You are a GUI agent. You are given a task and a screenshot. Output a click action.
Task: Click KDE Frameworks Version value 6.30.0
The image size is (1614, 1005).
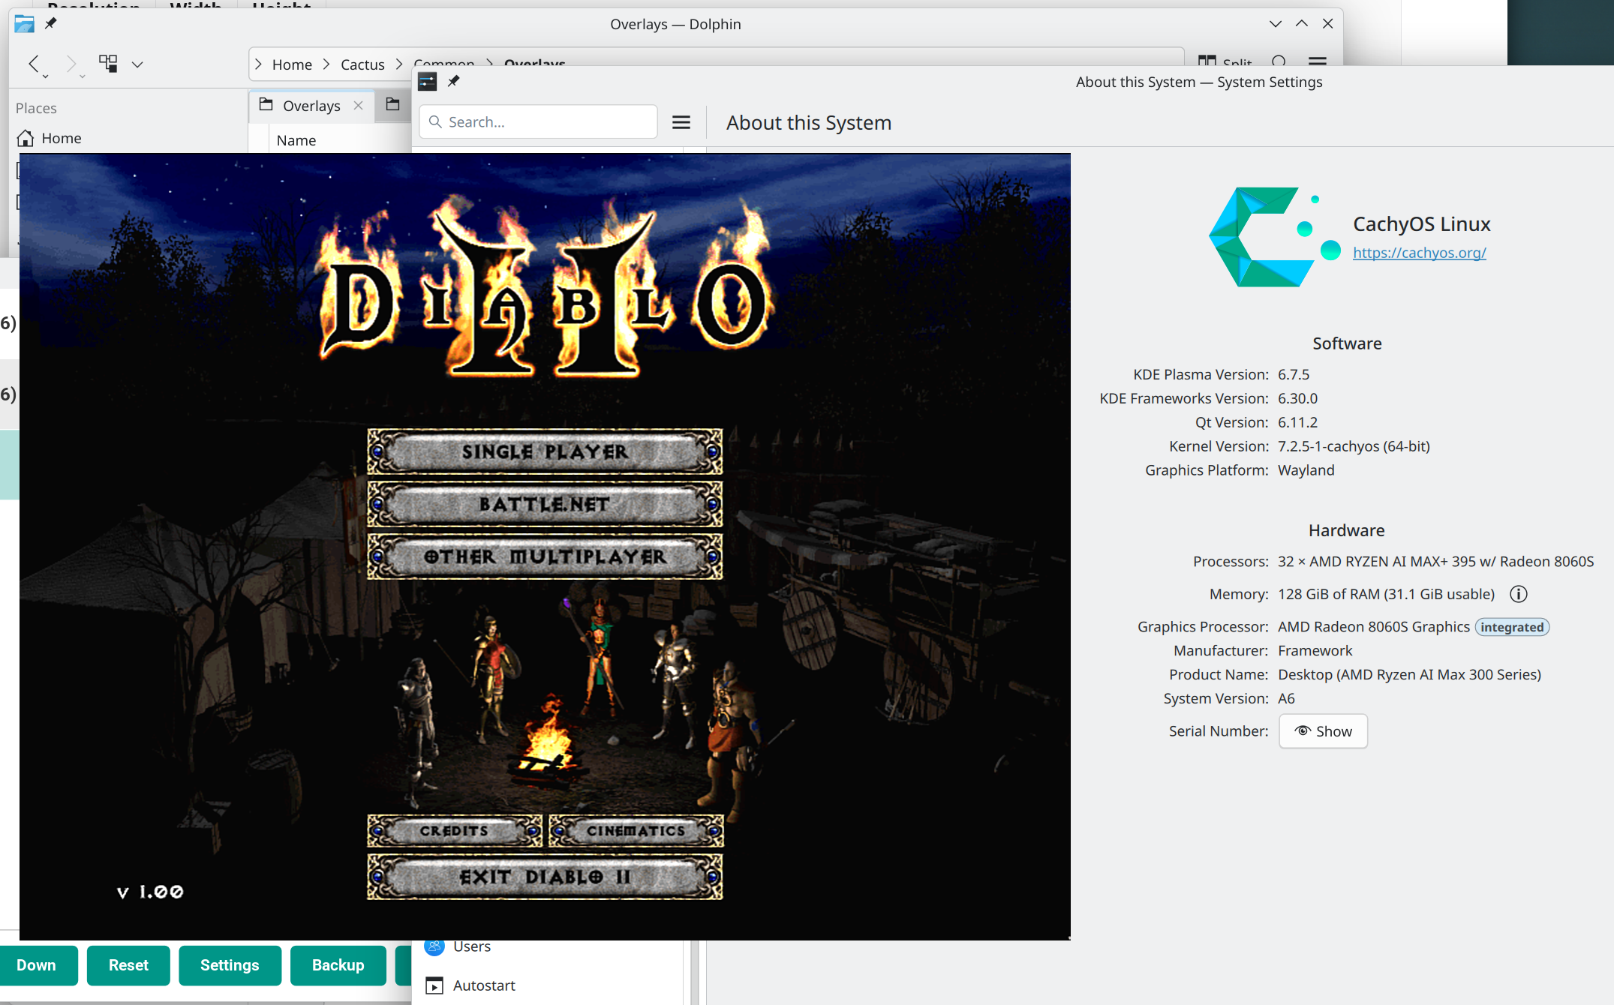(1297, 398)
